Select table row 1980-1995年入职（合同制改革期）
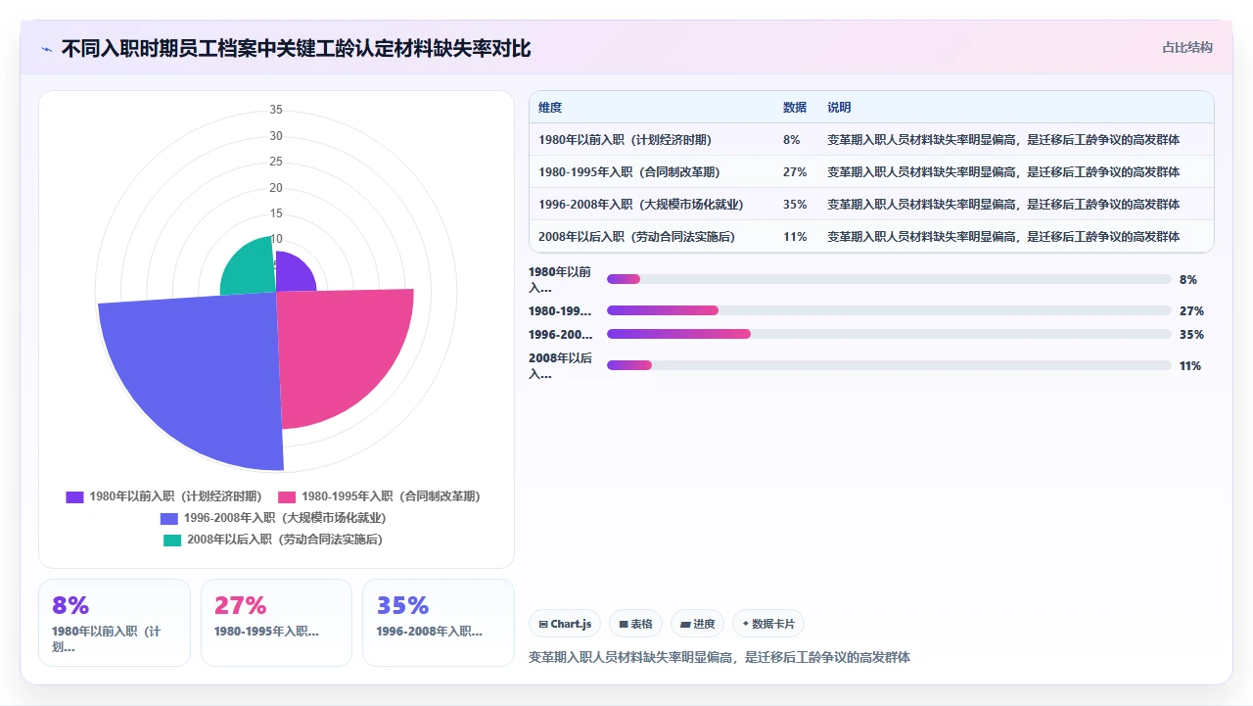The image size is (1253, 706). [871, 171]
